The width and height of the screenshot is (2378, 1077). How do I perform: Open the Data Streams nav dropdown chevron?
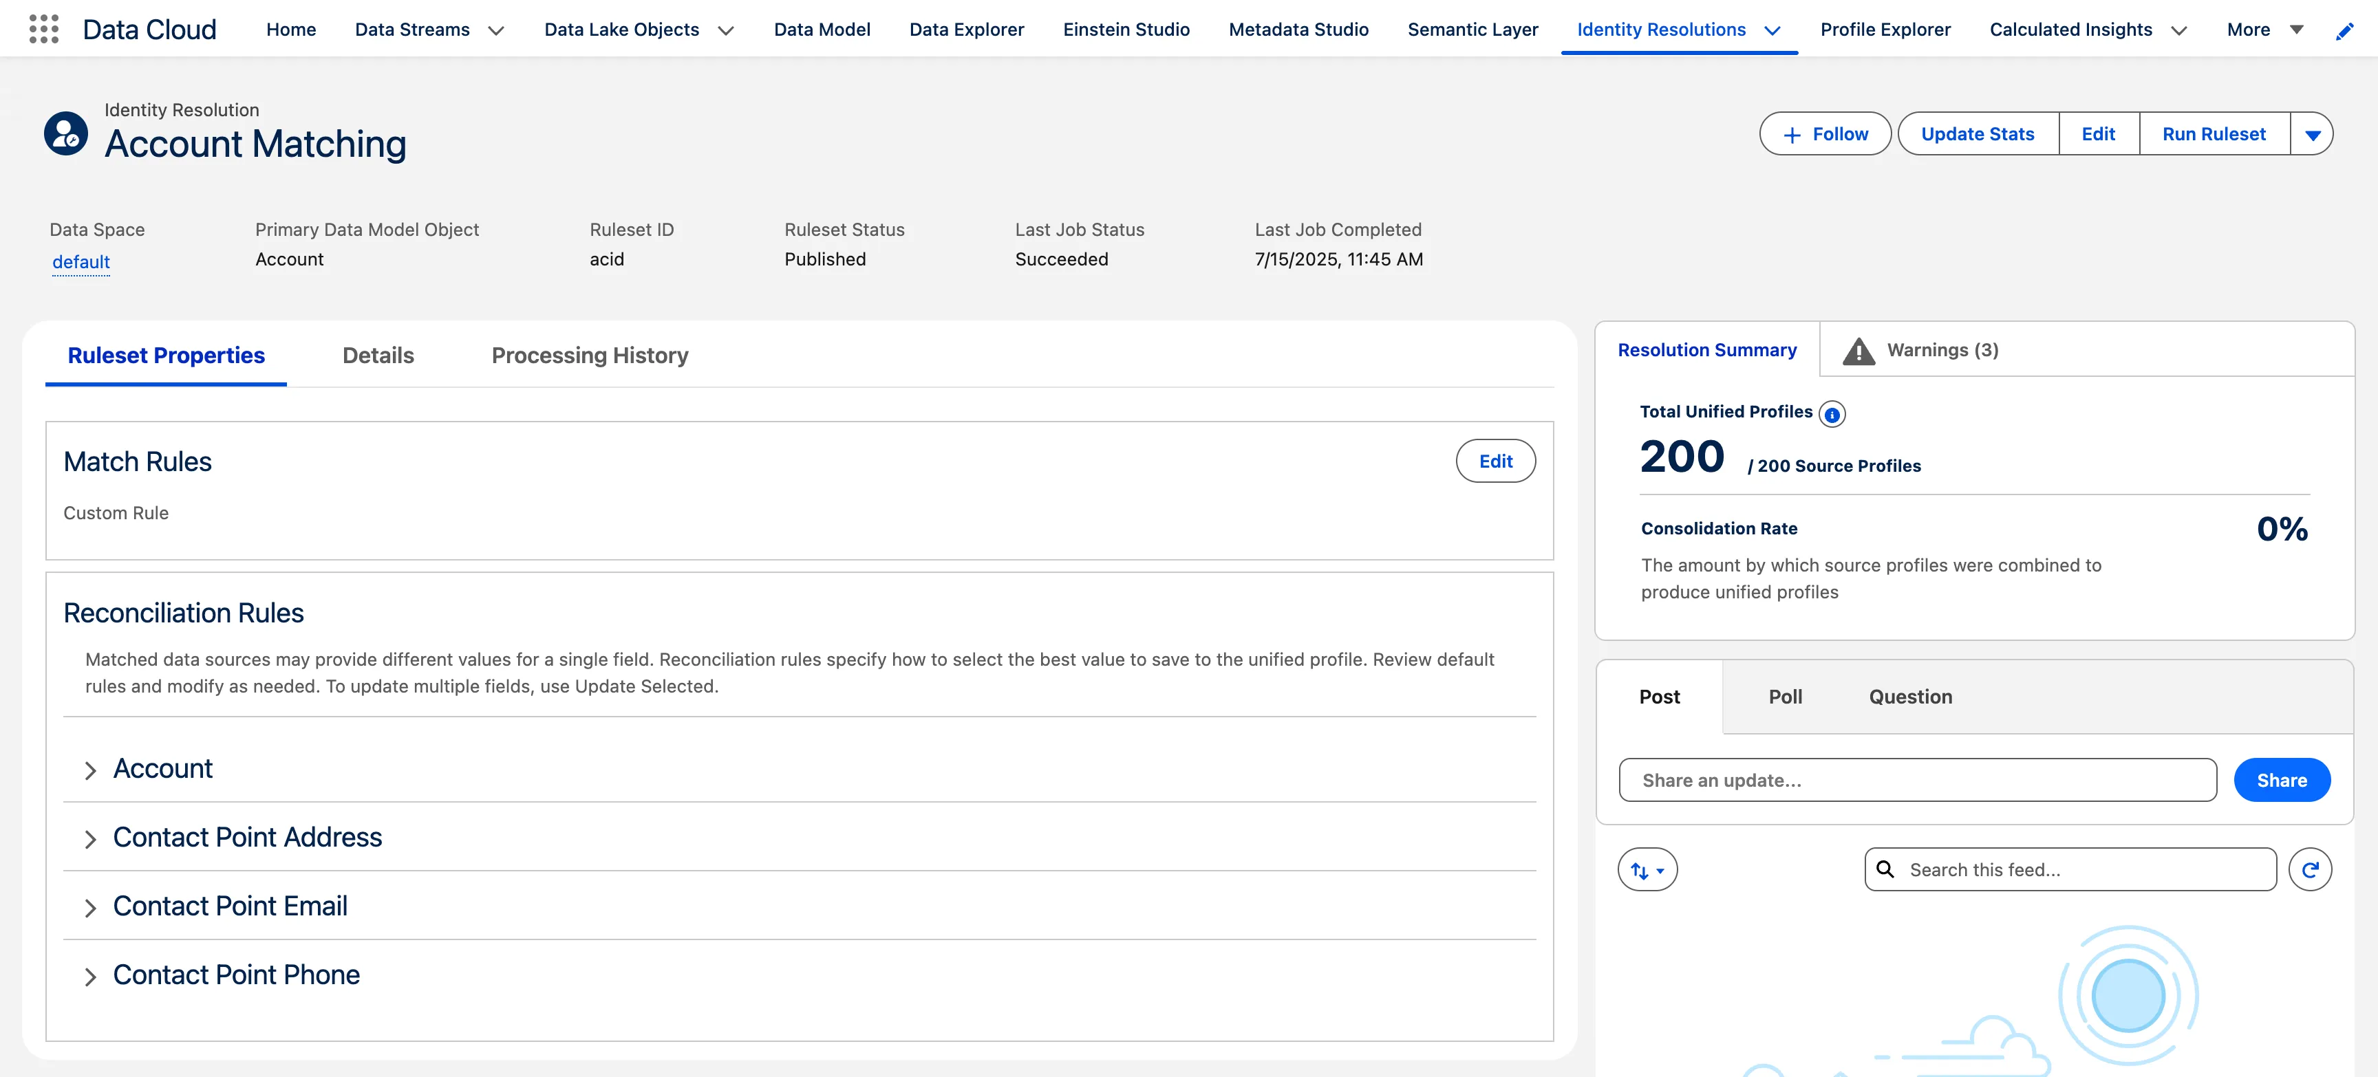click(495, 30)
